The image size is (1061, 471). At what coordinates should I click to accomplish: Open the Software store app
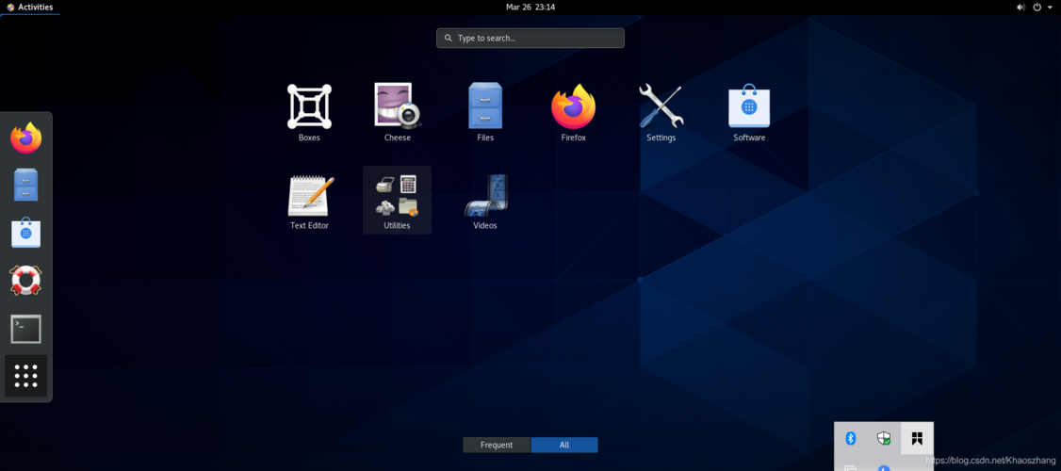[x=749, y=113]
